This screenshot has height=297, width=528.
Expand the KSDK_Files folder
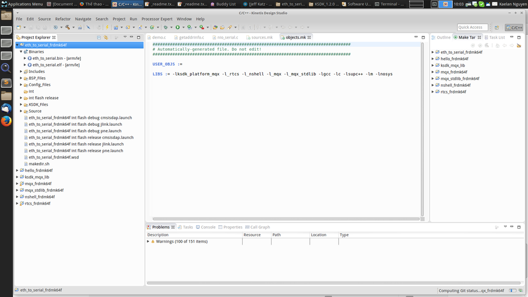pyautogui.click(x=21, y=105)
